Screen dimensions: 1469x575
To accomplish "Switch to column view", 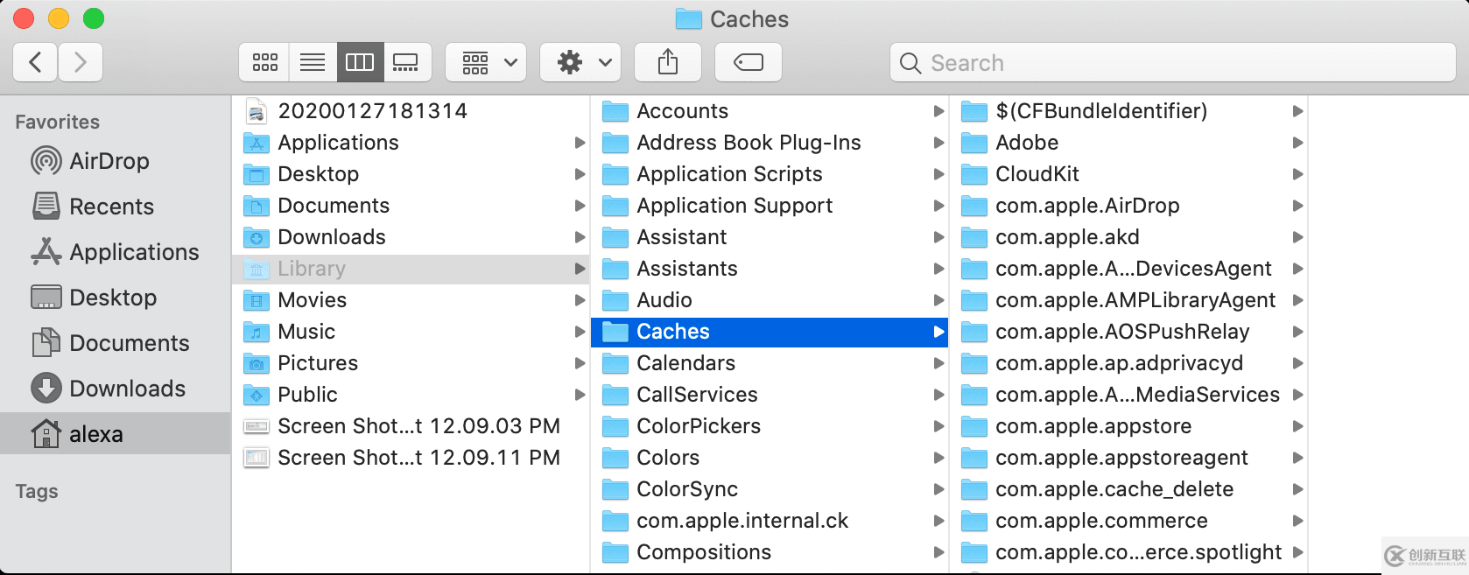I will 360,62.
